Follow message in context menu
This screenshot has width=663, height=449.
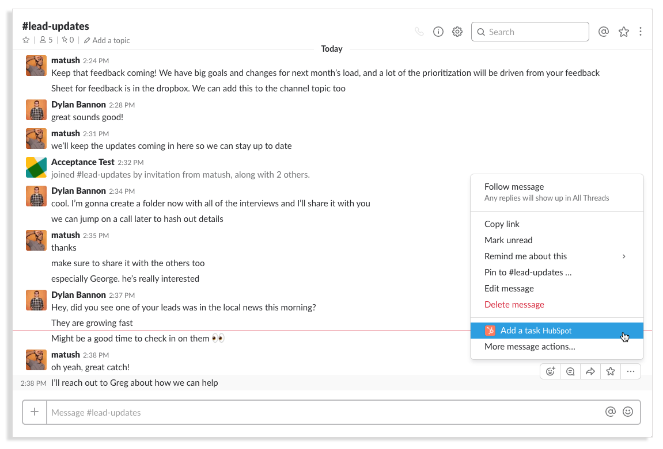(x=514, y=187)
